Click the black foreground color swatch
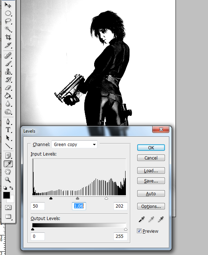 (x=7, y=195)
